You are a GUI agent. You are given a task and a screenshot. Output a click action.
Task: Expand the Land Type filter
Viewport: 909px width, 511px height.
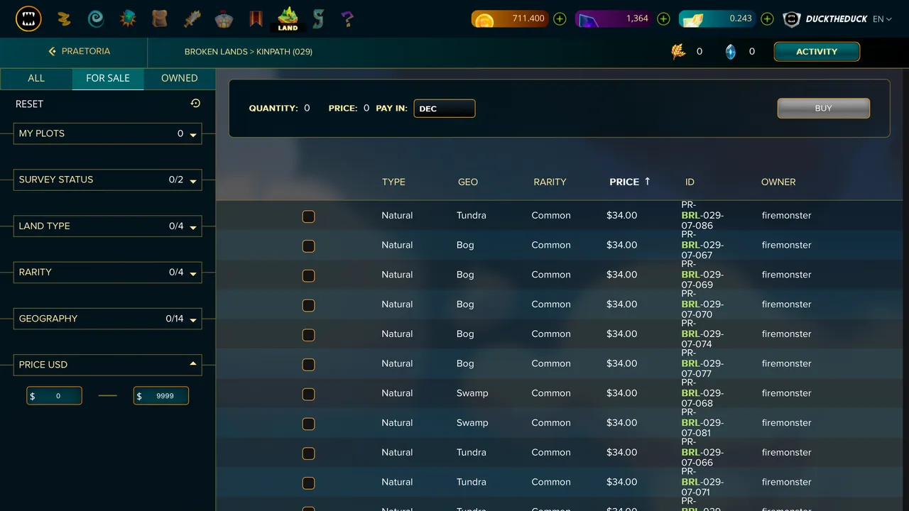tap(107, 226)
